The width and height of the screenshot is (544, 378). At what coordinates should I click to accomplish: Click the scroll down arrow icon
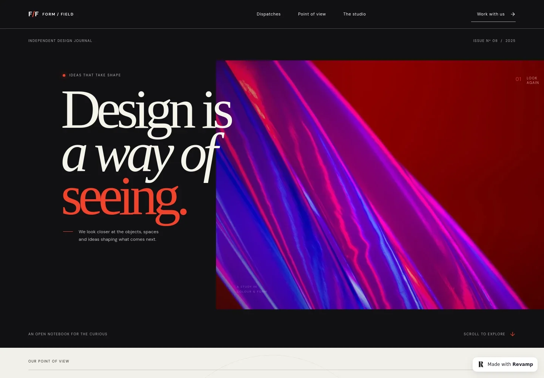coord(513,334)
